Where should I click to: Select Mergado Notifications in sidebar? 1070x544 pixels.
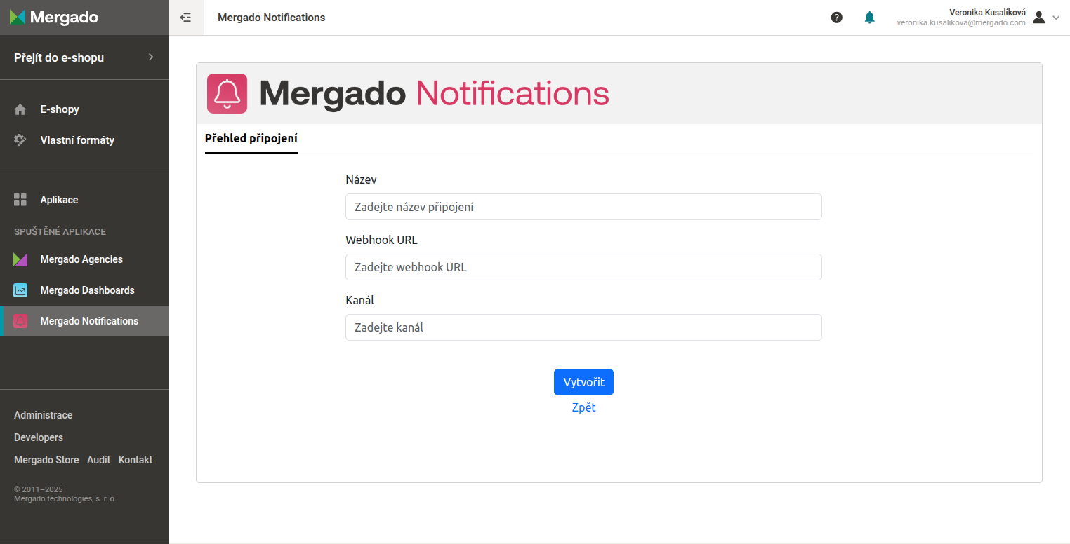coord(84,321)
